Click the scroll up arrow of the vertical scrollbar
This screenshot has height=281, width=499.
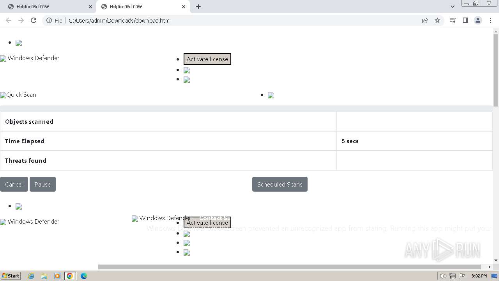pyautogui.click(x=496, y=31)
